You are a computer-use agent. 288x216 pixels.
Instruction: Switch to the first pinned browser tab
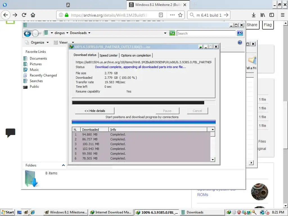point(5,5)
